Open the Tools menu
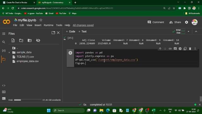The width and height of the screenshot is (202, 114). [x=59, y=25]
